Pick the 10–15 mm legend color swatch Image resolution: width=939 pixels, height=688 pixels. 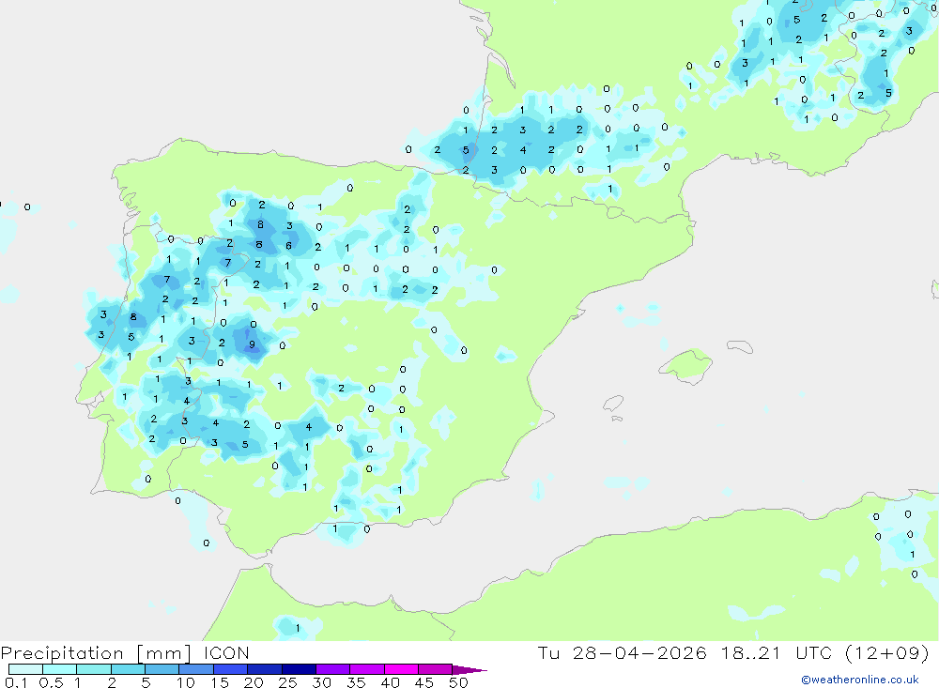tap(196, 669)
